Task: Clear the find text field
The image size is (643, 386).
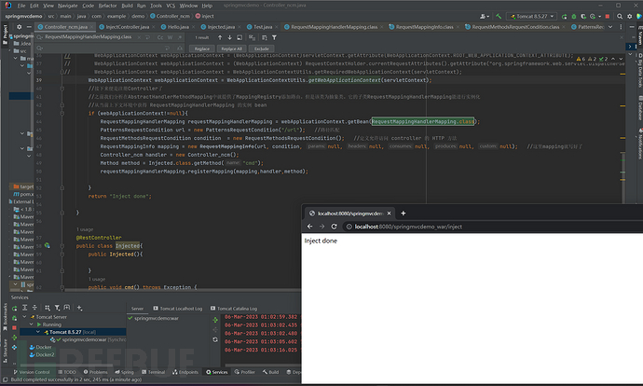Action: tap(139, 37)
